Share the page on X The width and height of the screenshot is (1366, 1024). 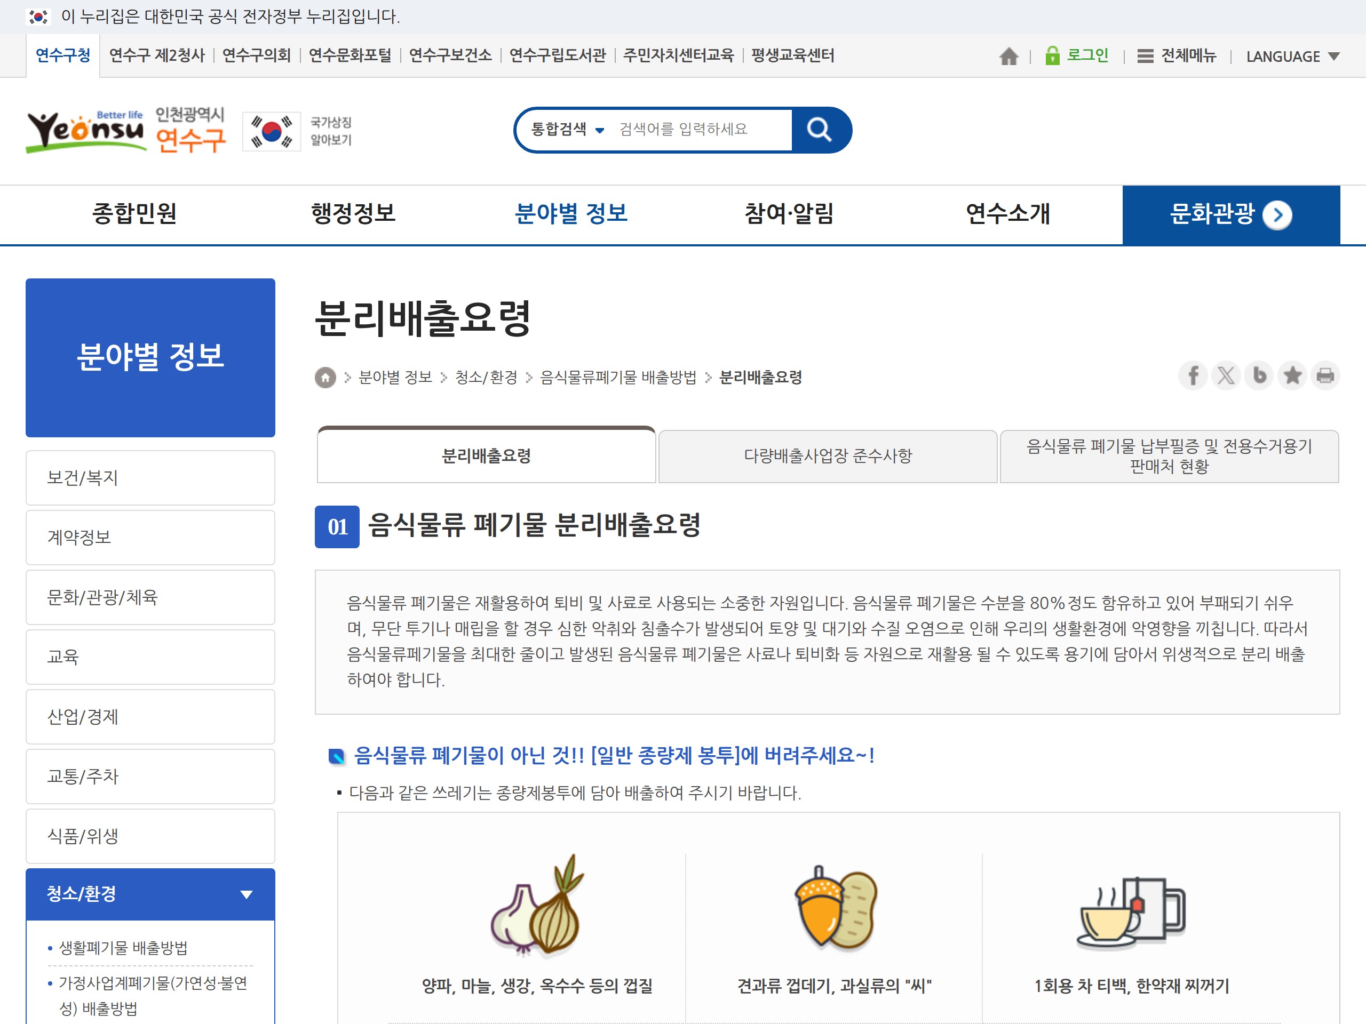(1226, 375)
